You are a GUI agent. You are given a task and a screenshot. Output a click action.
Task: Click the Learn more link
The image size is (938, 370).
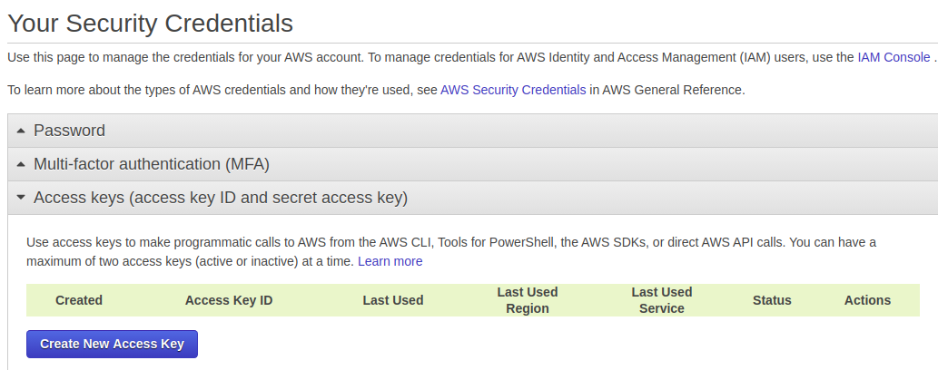click(390, 261)
